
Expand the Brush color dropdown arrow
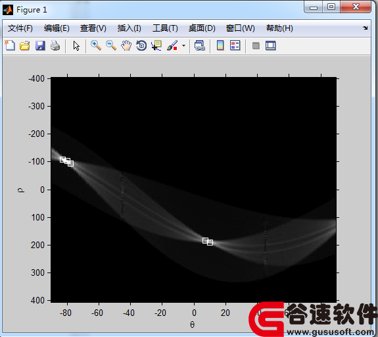(x=183, y=45)
